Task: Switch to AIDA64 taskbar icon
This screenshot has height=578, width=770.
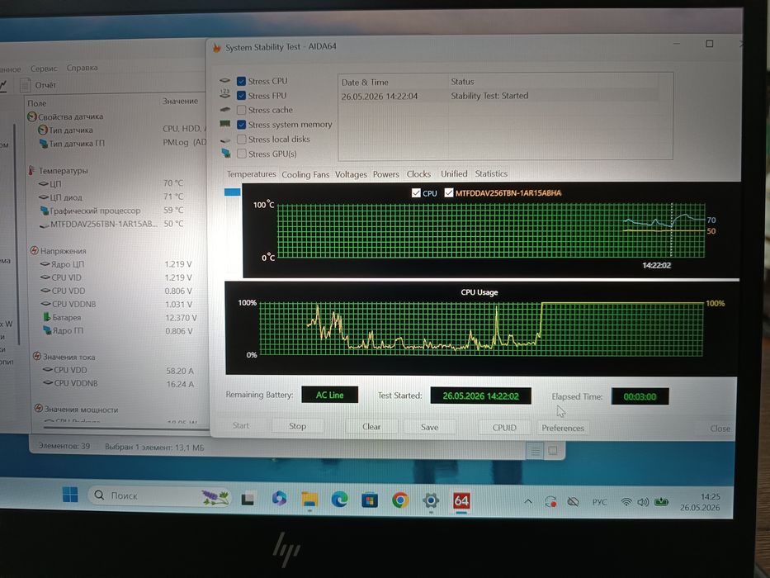Action: pos(461,501)
